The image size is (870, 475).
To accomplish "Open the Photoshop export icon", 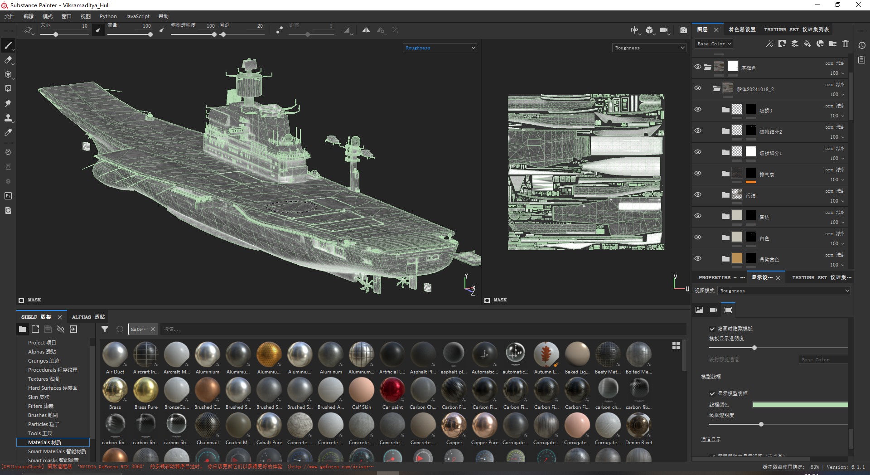I will coord(8,196).
